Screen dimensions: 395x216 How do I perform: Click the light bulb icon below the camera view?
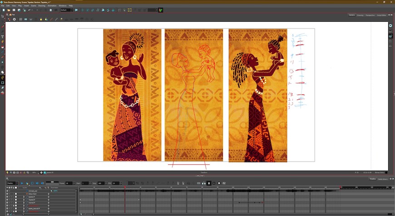pyautogui.click(x=7, y=173)
